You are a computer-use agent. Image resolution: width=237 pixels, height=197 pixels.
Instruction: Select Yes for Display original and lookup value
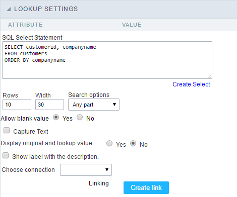tap(109, 143)
